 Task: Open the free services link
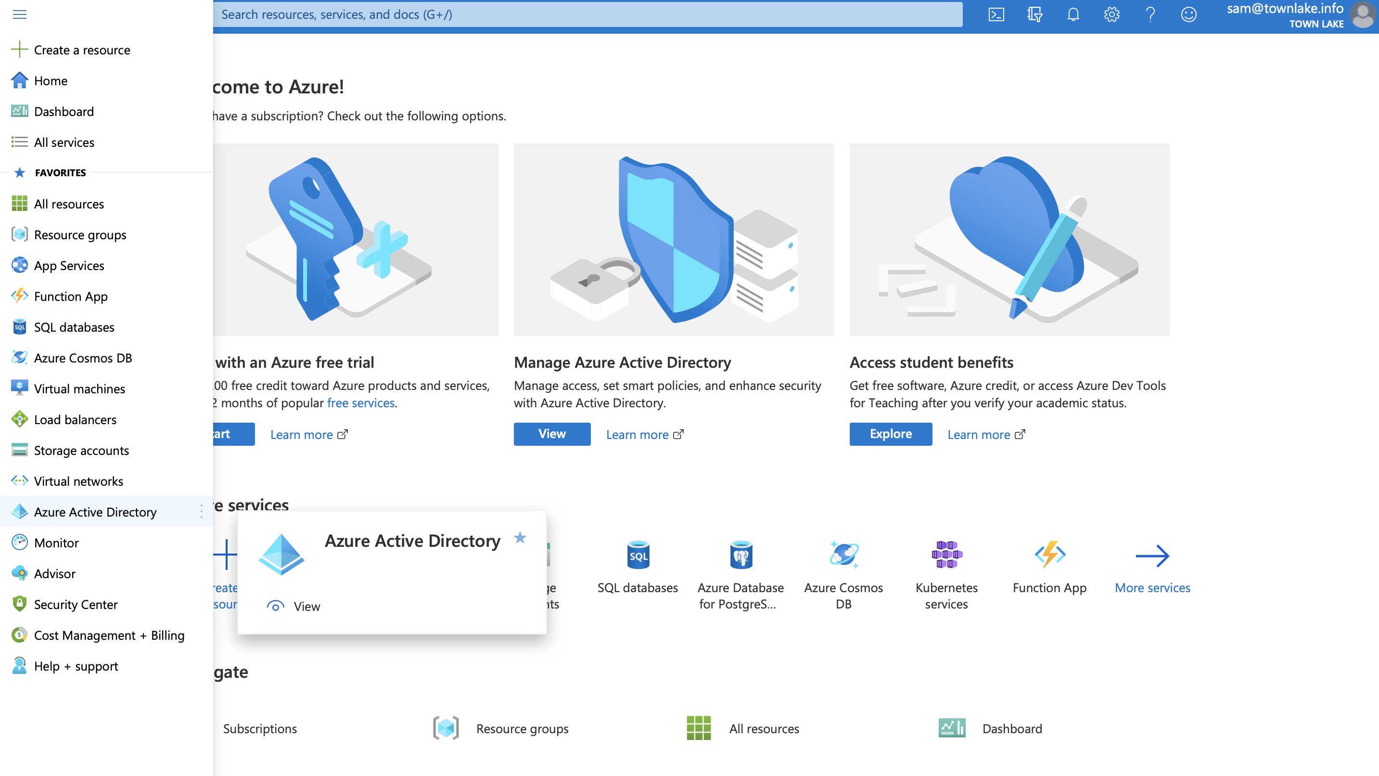tap(361, 403)
